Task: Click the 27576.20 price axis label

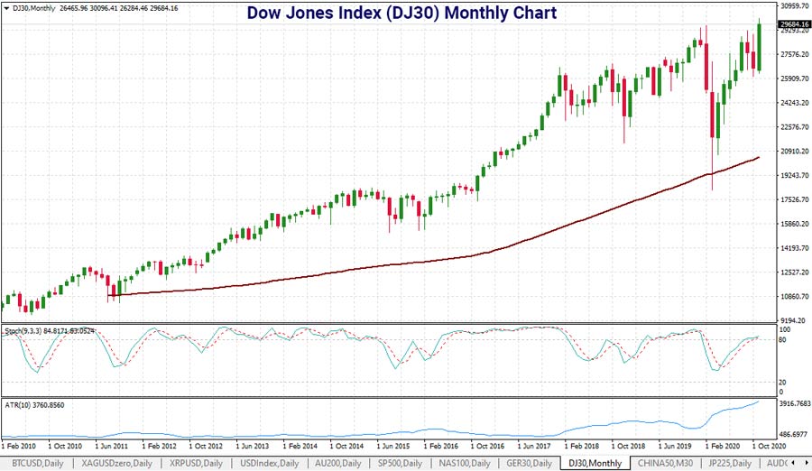Action: click(x=795, y=54)
